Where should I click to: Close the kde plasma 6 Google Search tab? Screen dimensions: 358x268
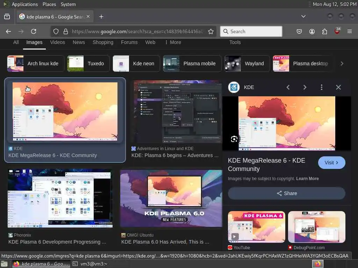[88, 16]
